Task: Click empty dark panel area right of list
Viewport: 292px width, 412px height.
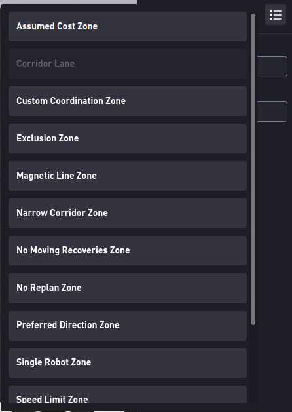Action: click(x=274, y=236)
